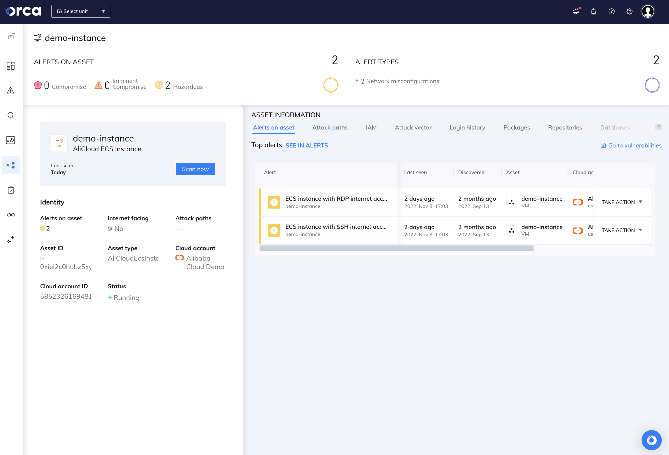The image size is (669, 455).
Task: Click the announcements megaphone with red badge
Action: pyautogui.click(x=576, y=11)
